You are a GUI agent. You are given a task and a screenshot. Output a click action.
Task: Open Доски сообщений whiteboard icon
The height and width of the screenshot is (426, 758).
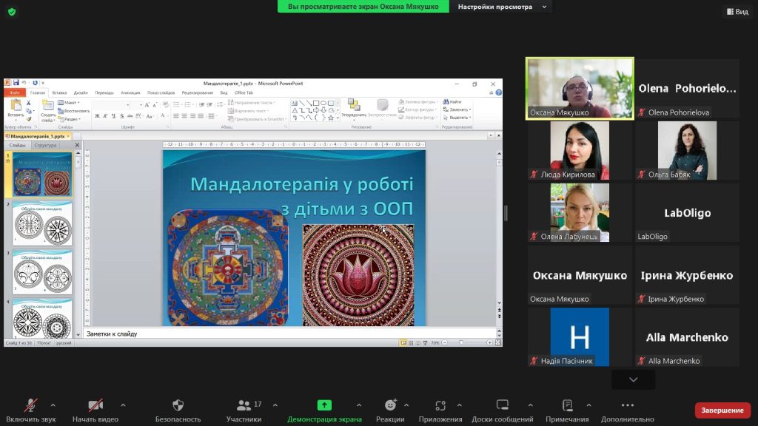pos(503,405)
